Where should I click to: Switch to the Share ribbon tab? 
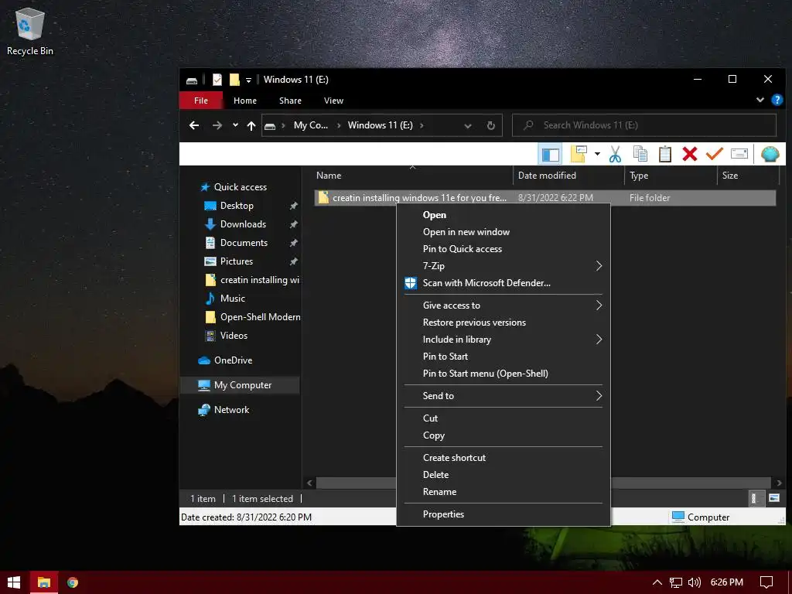(290, 101)
